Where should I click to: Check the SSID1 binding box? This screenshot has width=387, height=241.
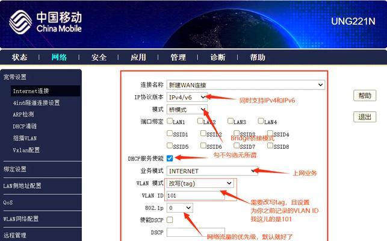170,133
